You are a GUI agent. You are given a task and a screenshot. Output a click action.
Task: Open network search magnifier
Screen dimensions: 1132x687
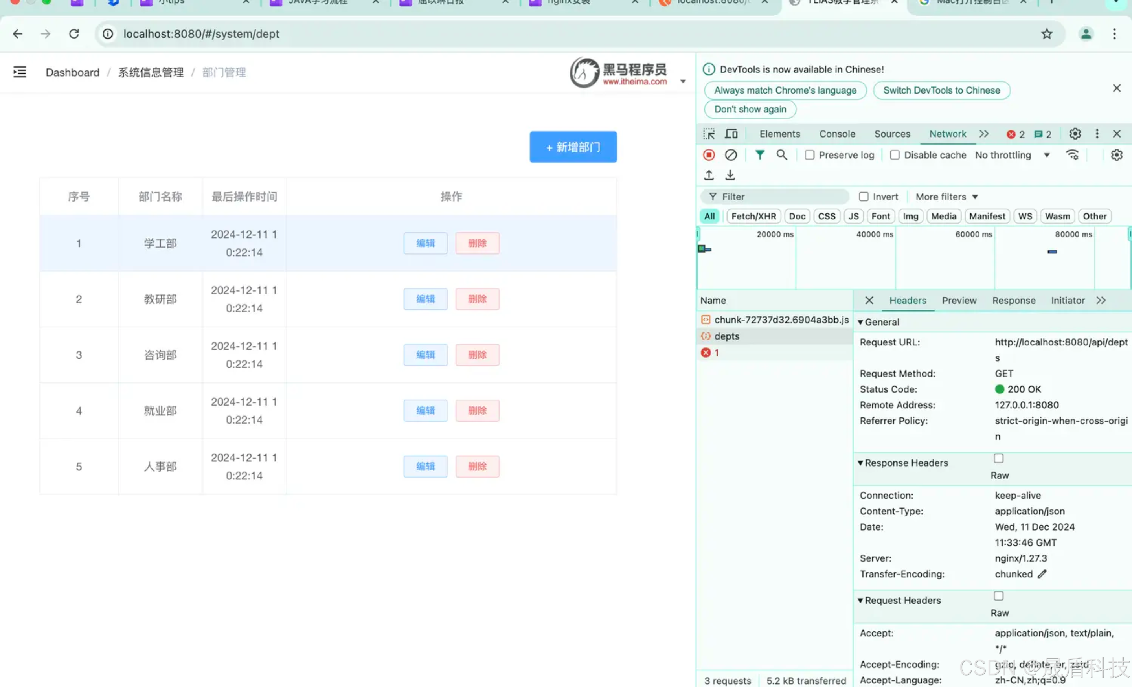(781, 155)
